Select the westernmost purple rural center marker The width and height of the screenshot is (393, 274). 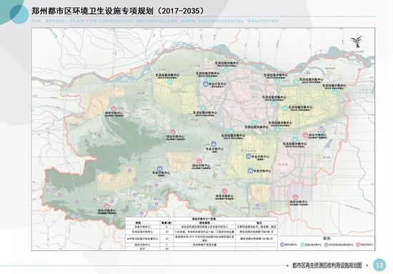(48, 190)
